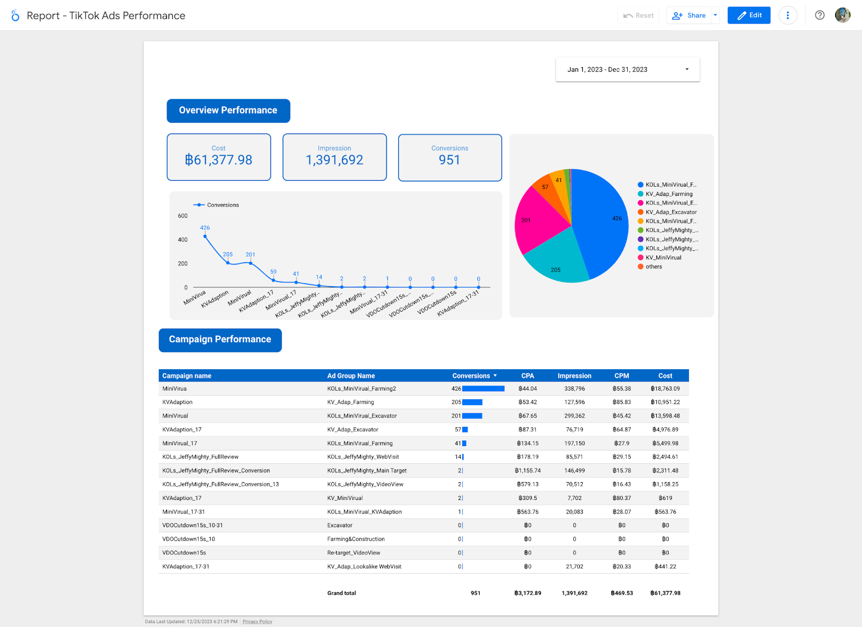Click the ฿85.83 CPM value

click(622, 402)
